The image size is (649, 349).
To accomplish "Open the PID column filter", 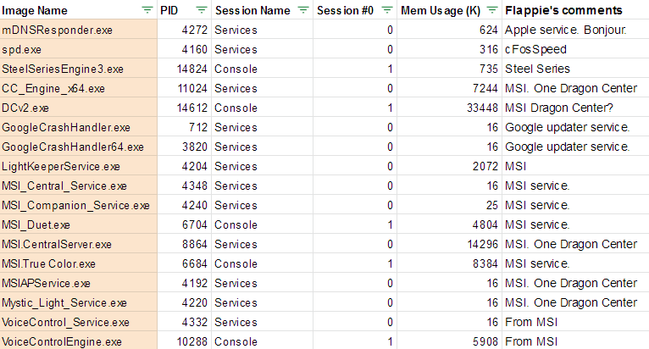I will [x=202, y=10].
